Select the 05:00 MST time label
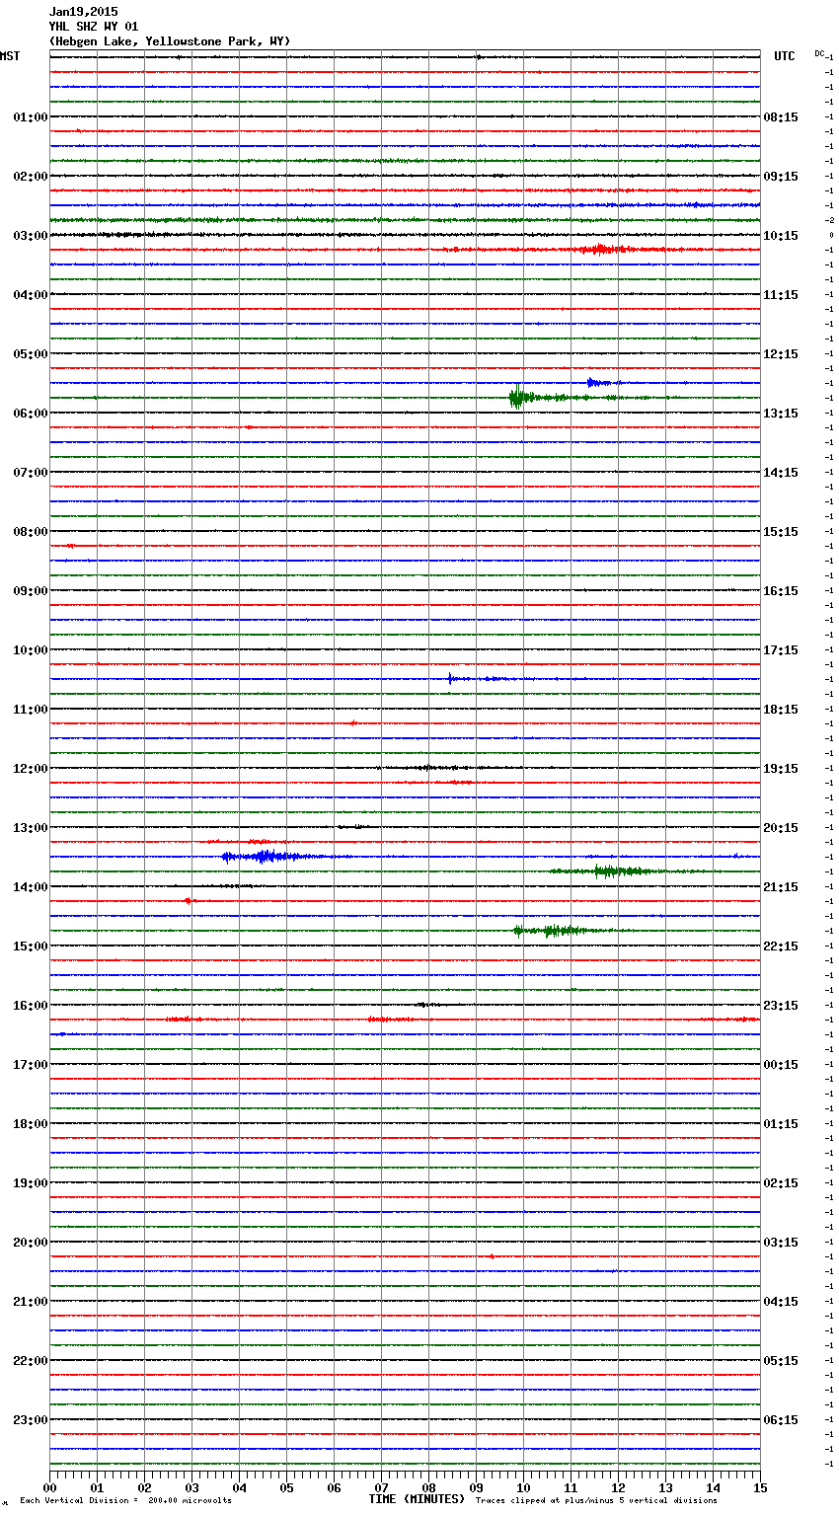 tap(30, 354)
